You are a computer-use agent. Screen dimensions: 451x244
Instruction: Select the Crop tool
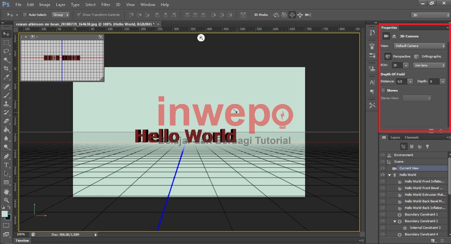[6, 68]
